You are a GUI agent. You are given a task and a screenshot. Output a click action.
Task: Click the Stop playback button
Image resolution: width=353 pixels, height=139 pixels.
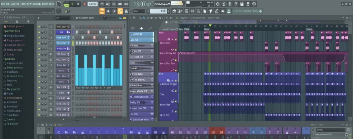pos(78,4)
